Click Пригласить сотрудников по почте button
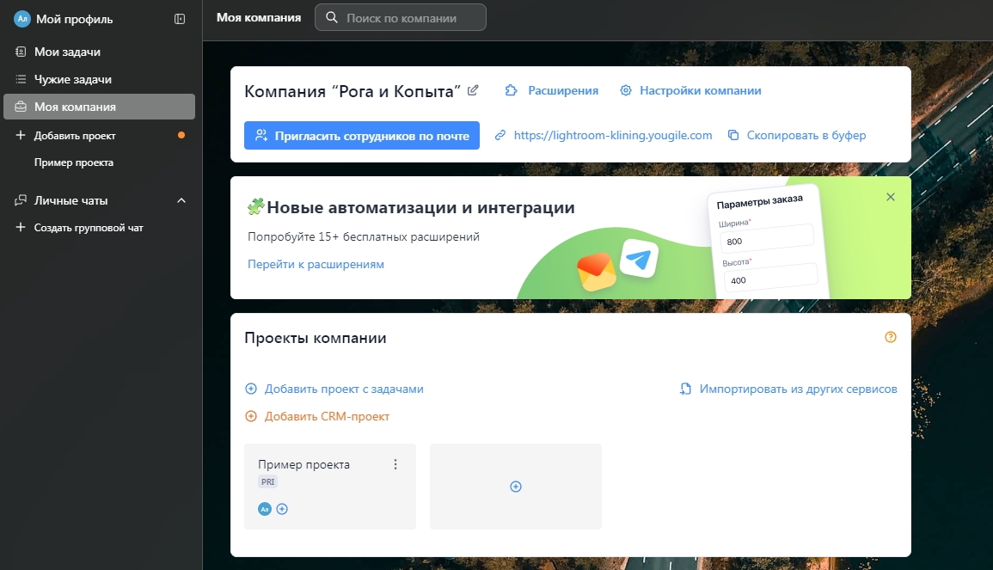The height and width of the screenshot is (570, 993). point(362,136)
